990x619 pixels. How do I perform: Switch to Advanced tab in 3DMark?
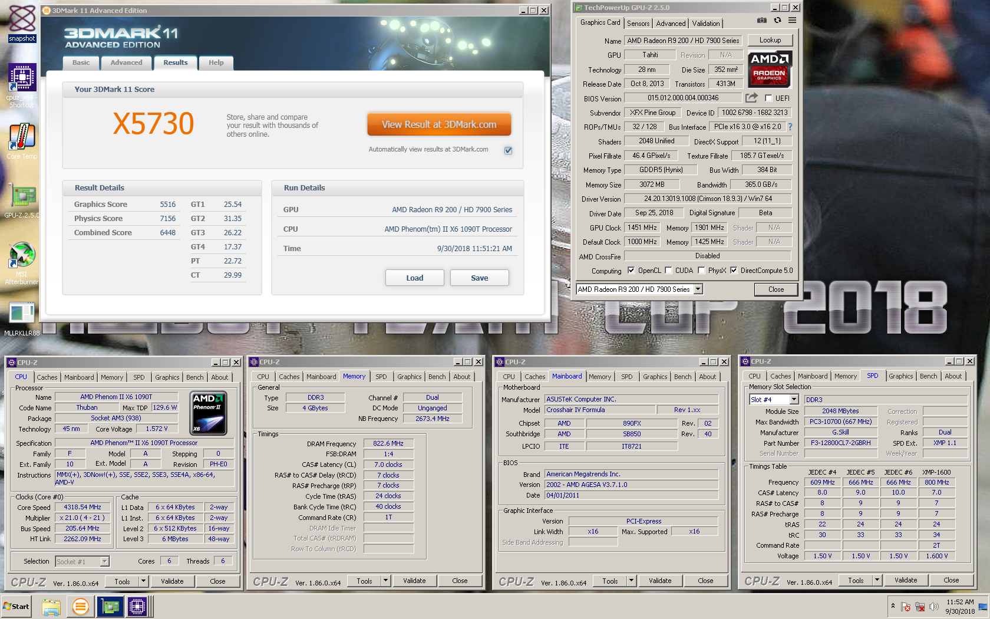point(126,62)
